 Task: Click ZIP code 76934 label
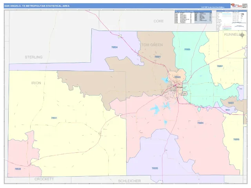tap(115, 47)
